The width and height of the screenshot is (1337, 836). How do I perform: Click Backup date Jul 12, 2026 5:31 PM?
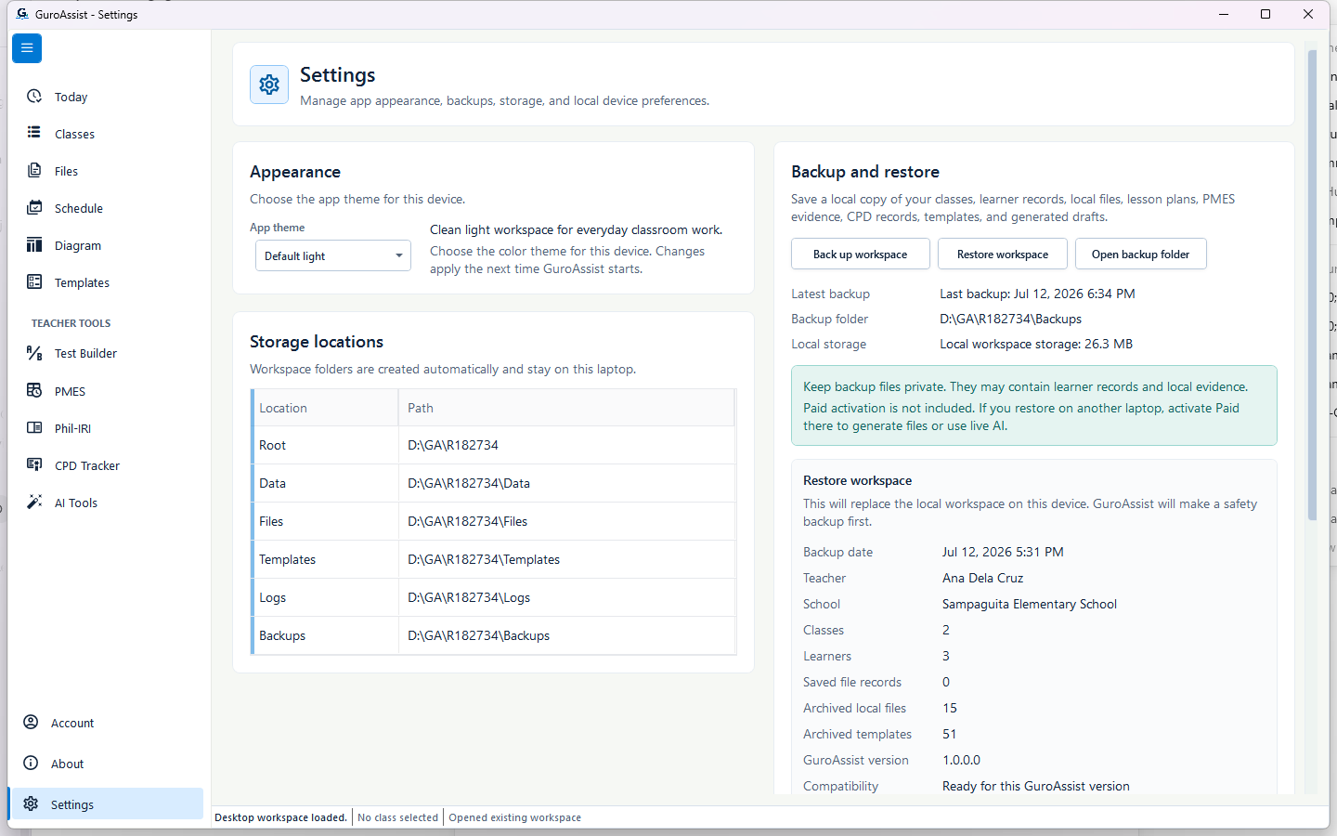click(x=1003, y=552)
